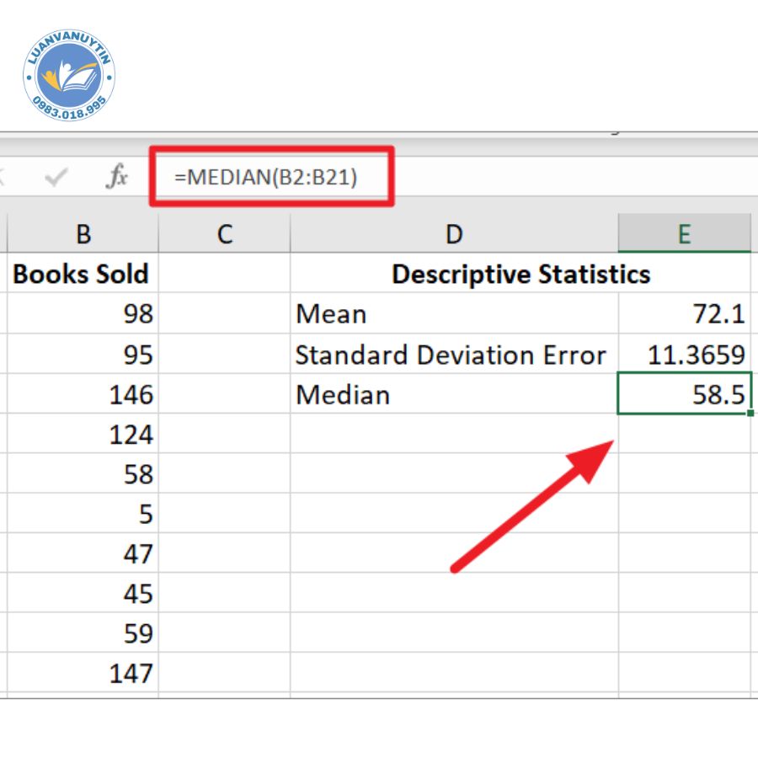Image resolution: width=758 pixels, height=758 pixels.
Task: Select the Median result cell 58.5
Action: pyautogui.click(x=684, y=395)
